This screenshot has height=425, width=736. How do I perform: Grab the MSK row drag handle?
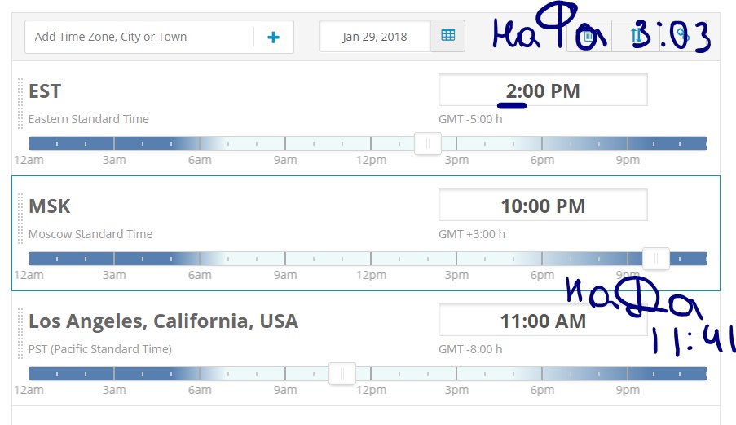[20, 218]
